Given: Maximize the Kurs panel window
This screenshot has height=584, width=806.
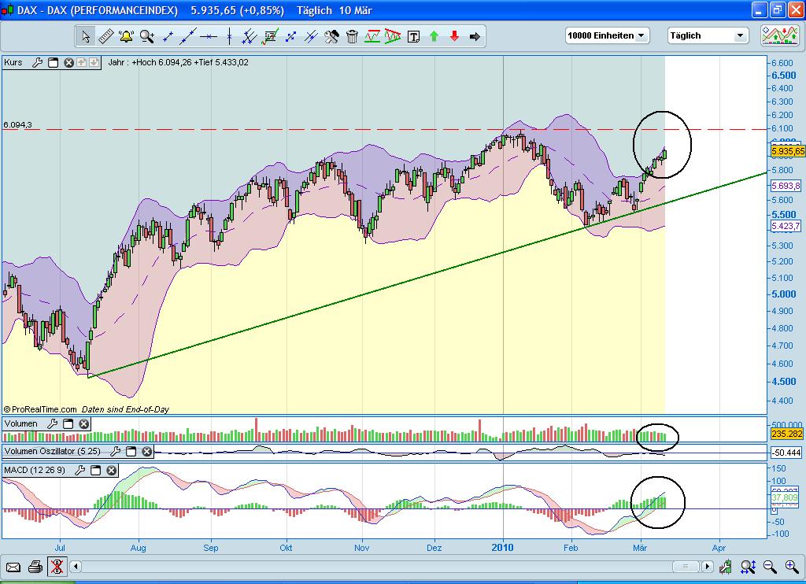Looking at the screenshot, I should click(x=53, y=63).
